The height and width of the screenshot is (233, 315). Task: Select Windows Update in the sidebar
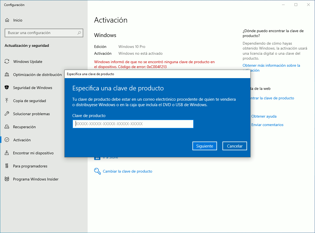coord(28,62)
